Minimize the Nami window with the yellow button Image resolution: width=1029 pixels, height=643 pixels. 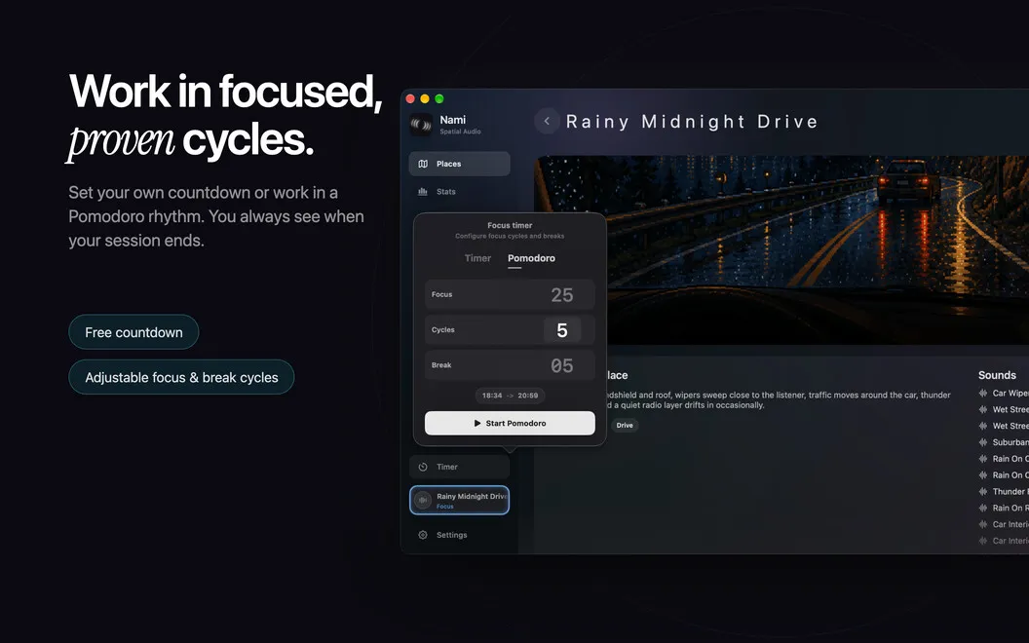tap(425, 99)
